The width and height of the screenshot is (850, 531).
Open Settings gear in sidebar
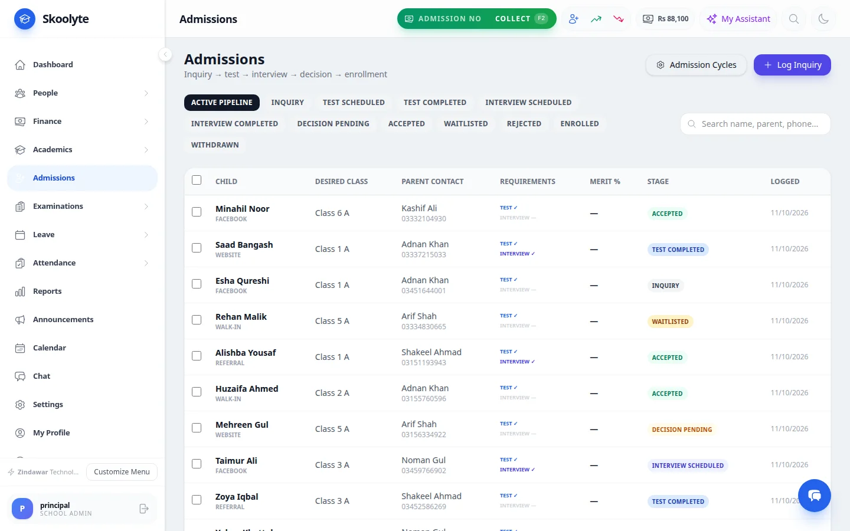tap(82, 404)
